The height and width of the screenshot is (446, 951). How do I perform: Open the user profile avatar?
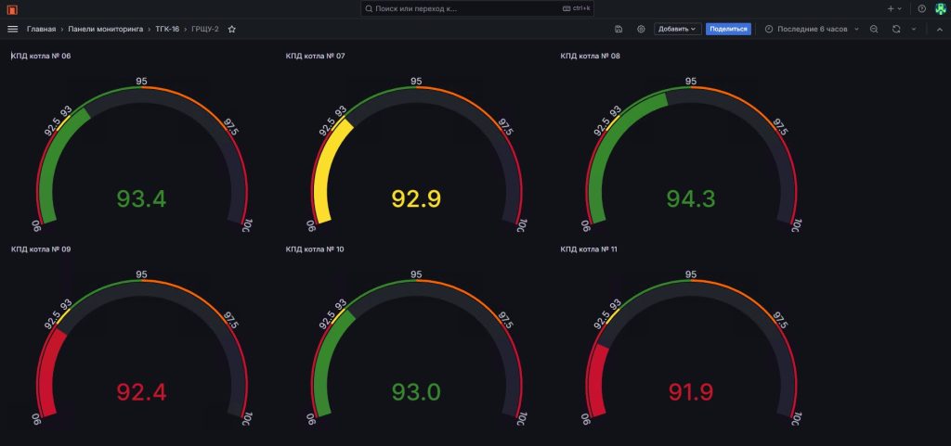coord(940,9)
